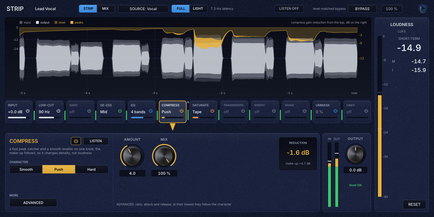
Task: Click the MIX value field 100 %
Action: (x=164, y=173)
